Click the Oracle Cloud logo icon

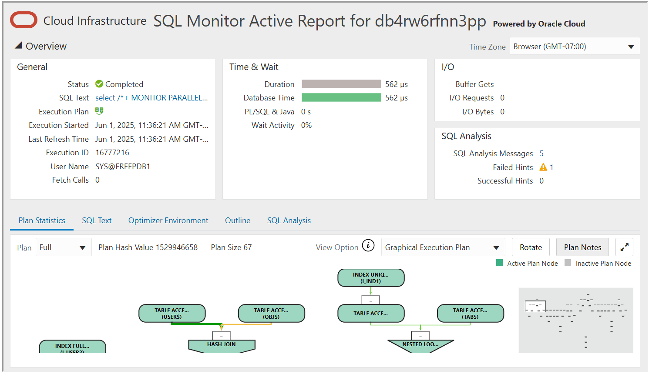[24, 20]
